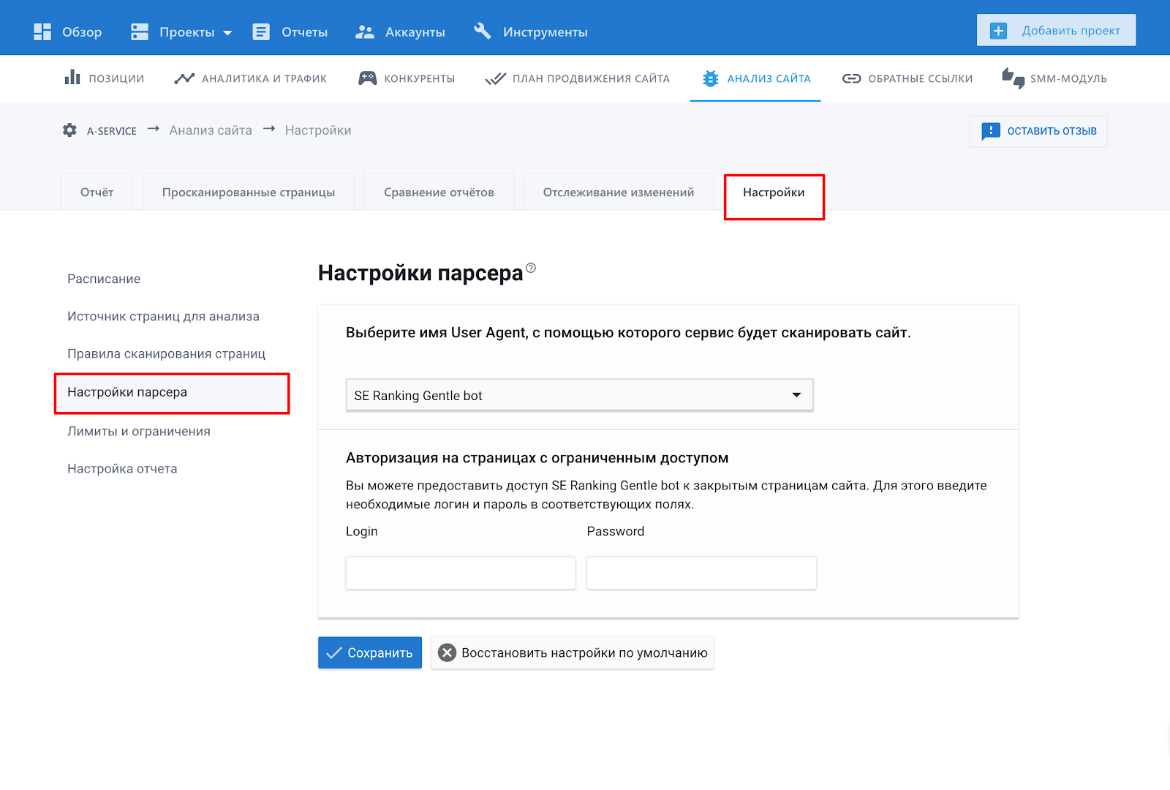Open Расписание in settings sidebar
The height and width of the screenshot is (790, 1170).
pyautogui.click(x=104, y=279)
